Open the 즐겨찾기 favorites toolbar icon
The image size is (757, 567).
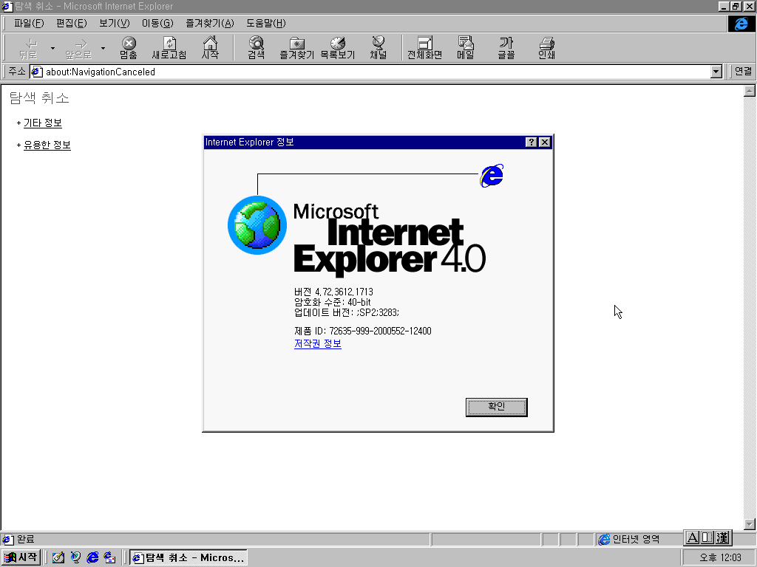pyautogui.click(x=297, y=48)
